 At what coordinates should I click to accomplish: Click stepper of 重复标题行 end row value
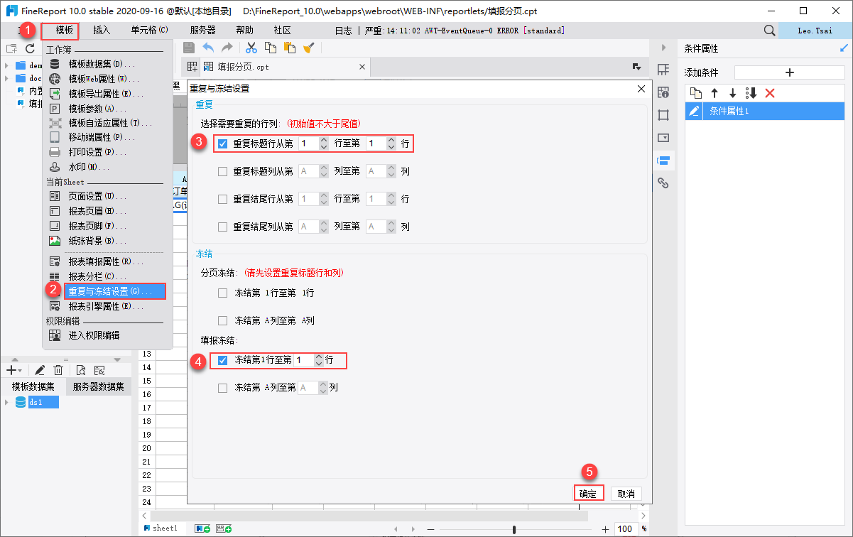(x=391, y=143)
